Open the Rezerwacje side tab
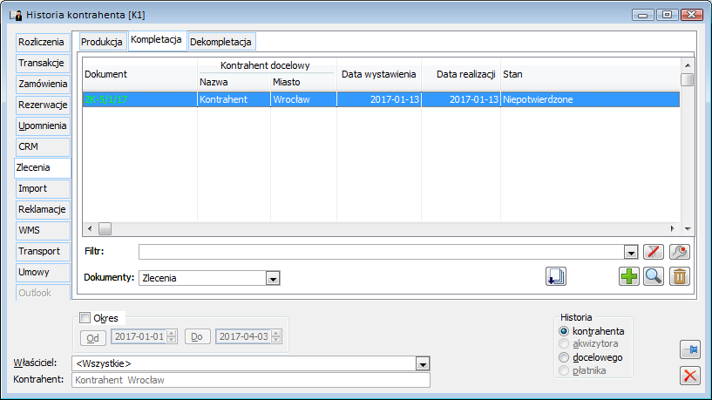Screen dimensions: 712x400 point(41,105)
